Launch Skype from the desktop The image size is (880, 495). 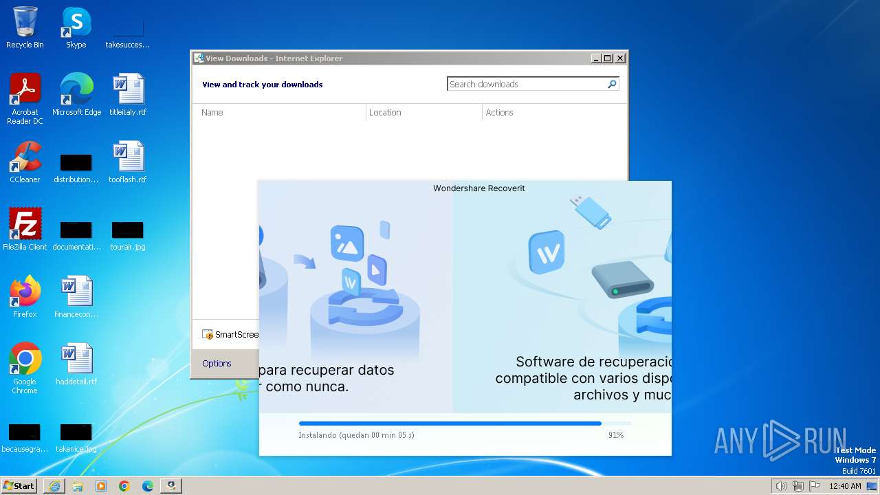(x=76, y=27)
